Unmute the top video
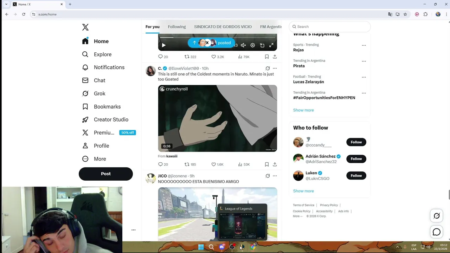 243,45
